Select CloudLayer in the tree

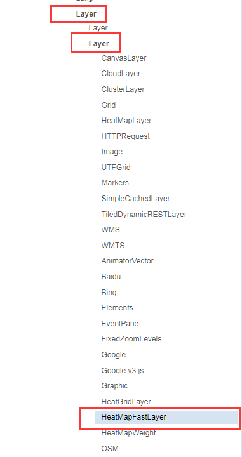coord(121,74)
